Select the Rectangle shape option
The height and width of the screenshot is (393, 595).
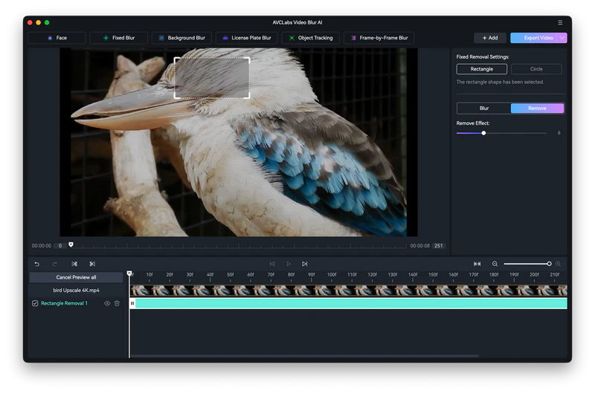point(481,69)
